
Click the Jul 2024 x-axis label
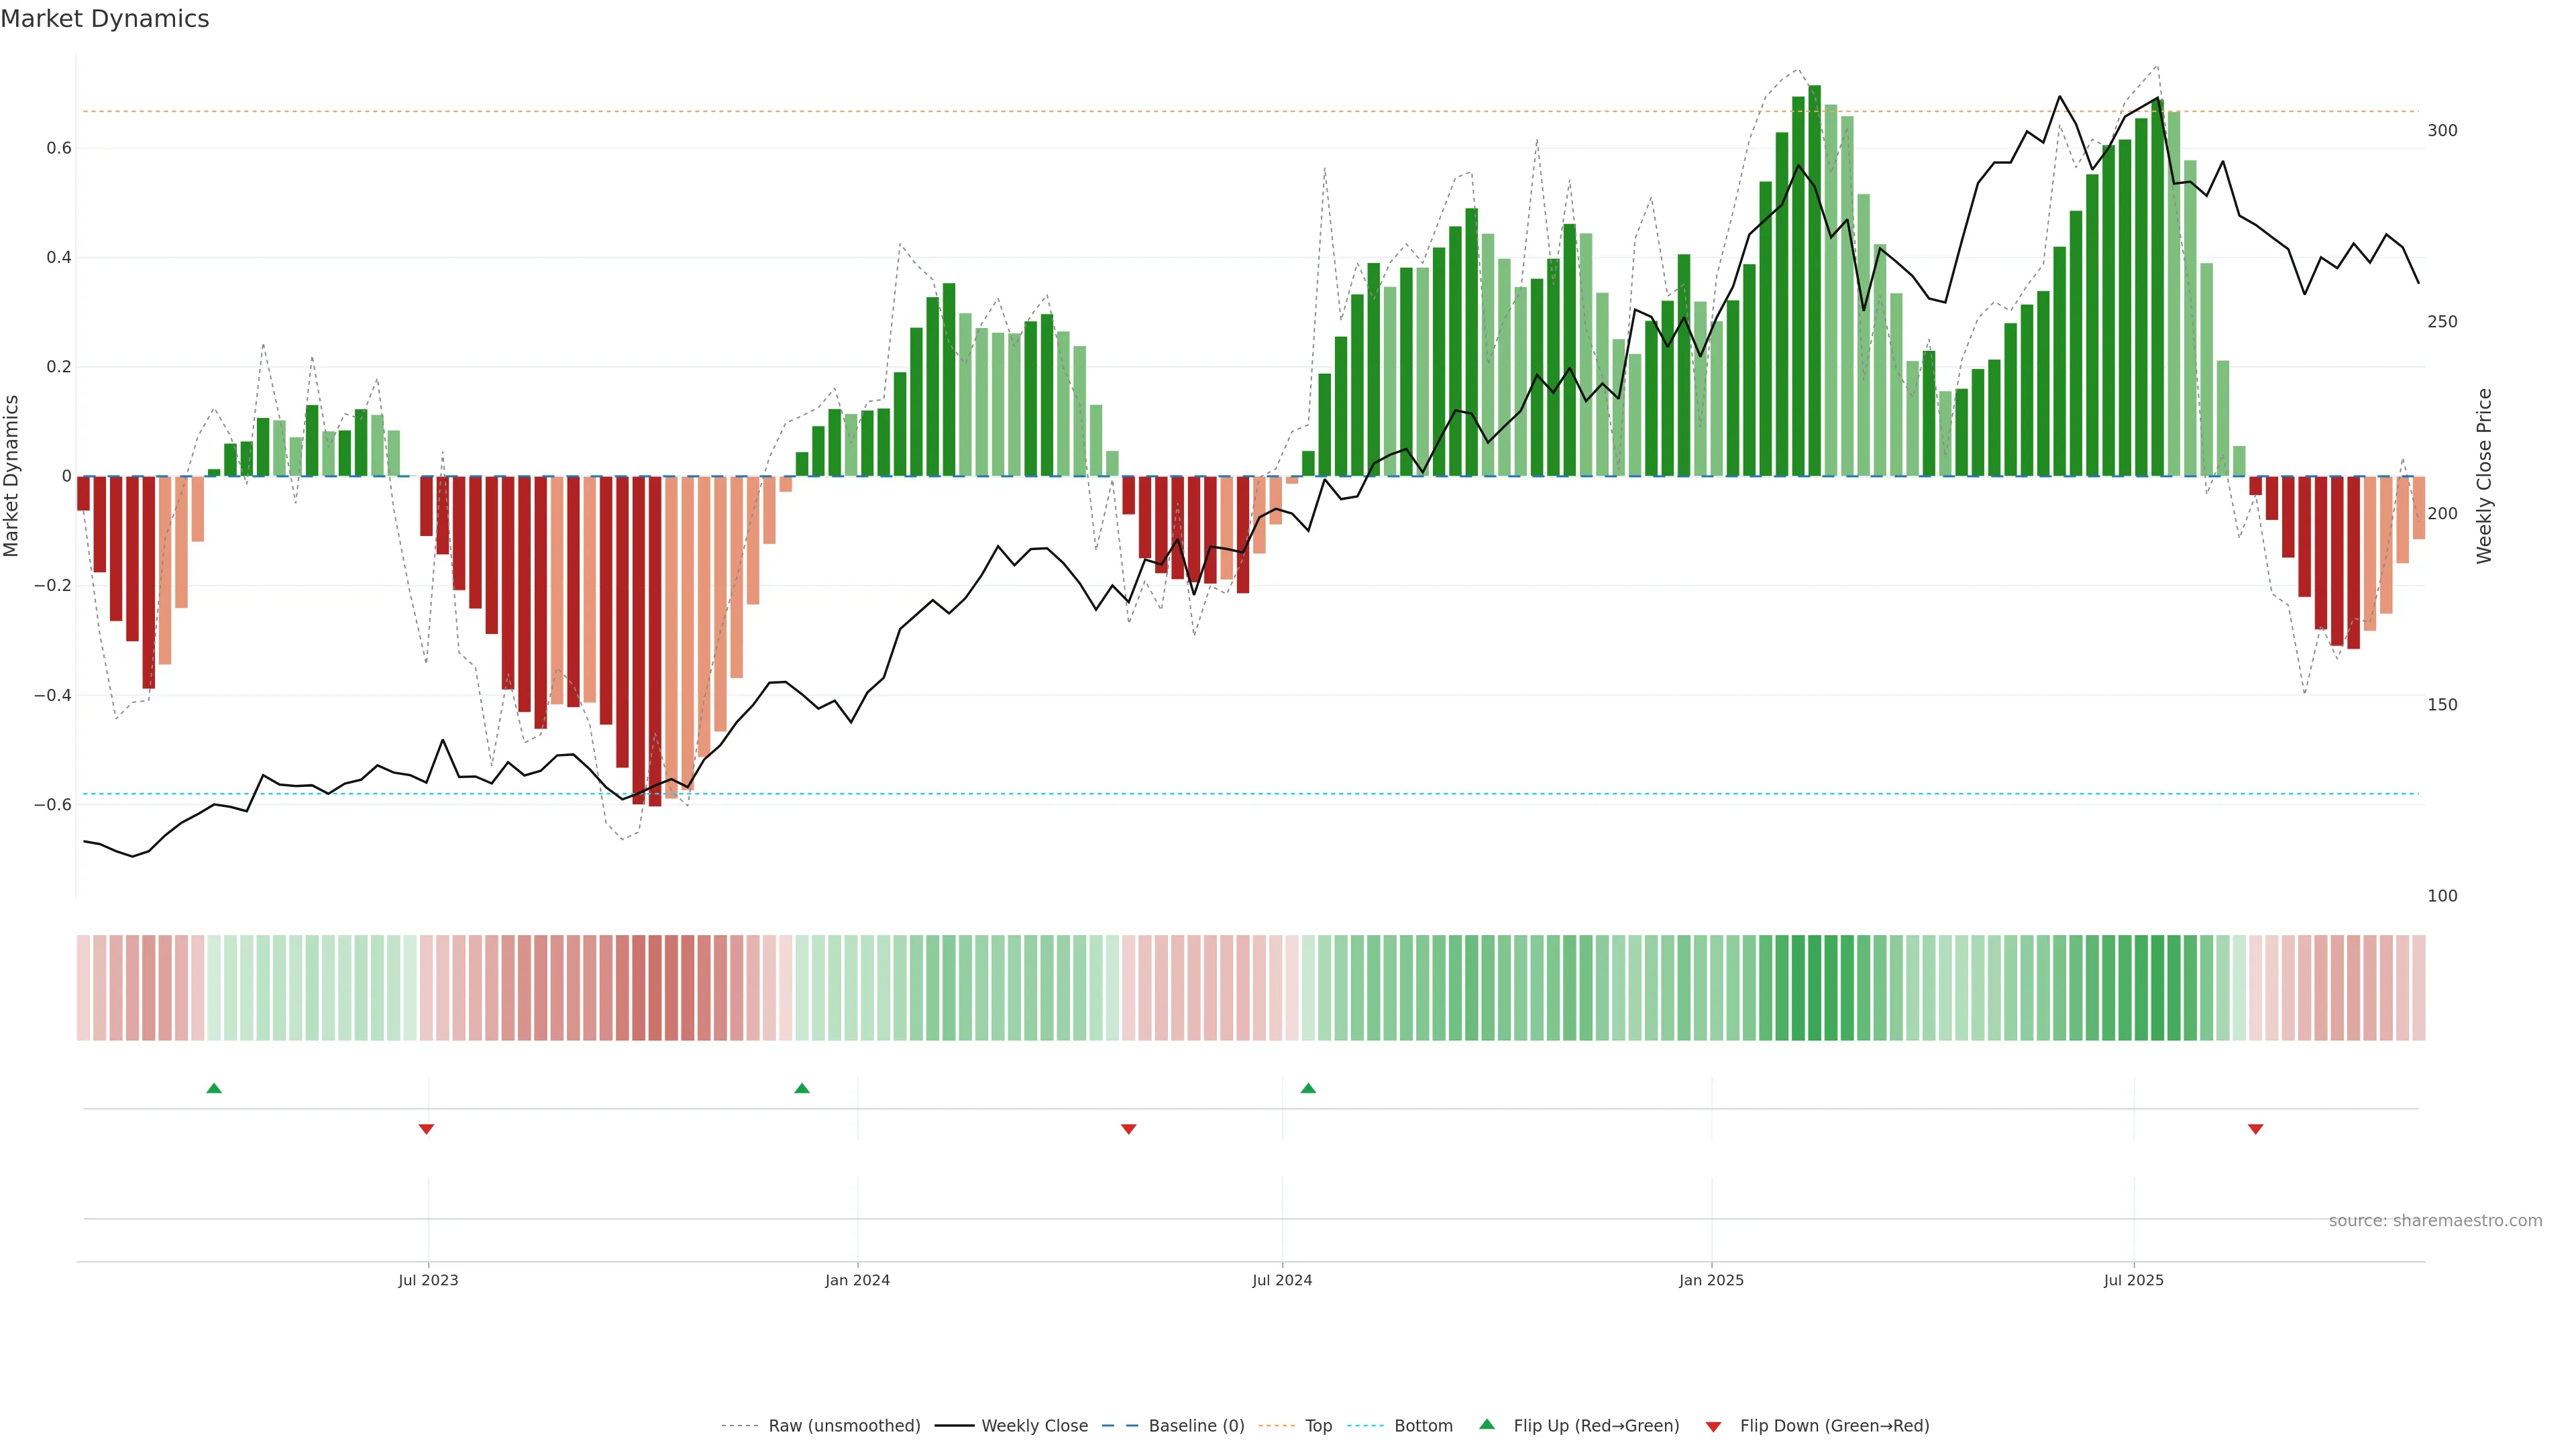tap(1282, 1280)
